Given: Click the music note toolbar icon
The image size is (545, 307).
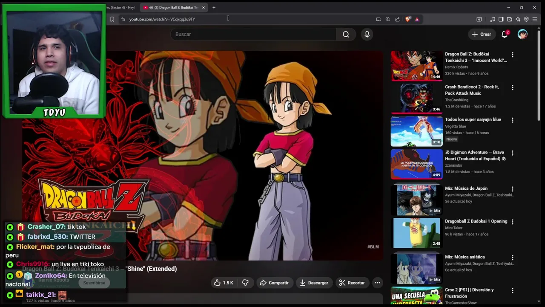Looking at the screenshot, I should coord(493,19).
